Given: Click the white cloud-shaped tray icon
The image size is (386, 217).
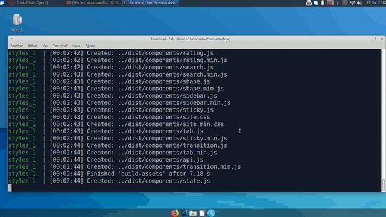Looking at the screenshot, I should [316, 3].
